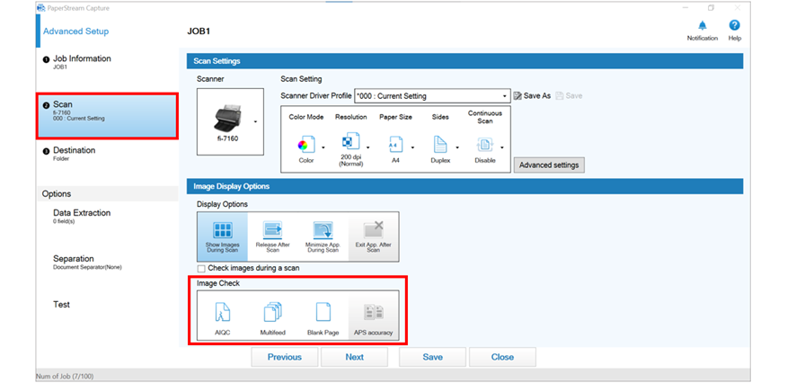787x383 pixels.
Task: Toggle Show Images During Scan
Action: 223,236
